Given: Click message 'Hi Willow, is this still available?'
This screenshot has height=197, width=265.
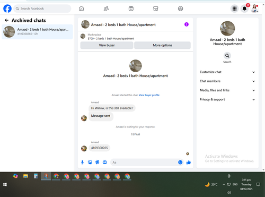Looking at the screenshot, I should click(x=112, y=108).
